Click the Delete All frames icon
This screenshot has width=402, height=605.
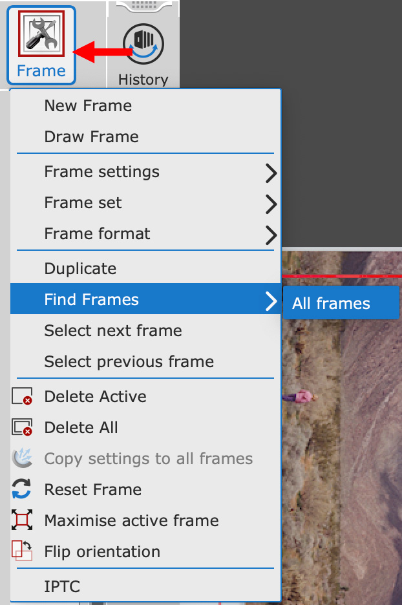click(x=22, y=427)
